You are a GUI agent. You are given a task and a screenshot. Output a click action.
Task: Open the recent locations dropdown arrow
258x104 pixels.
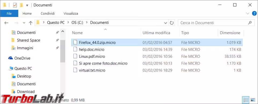coord(24,23)
